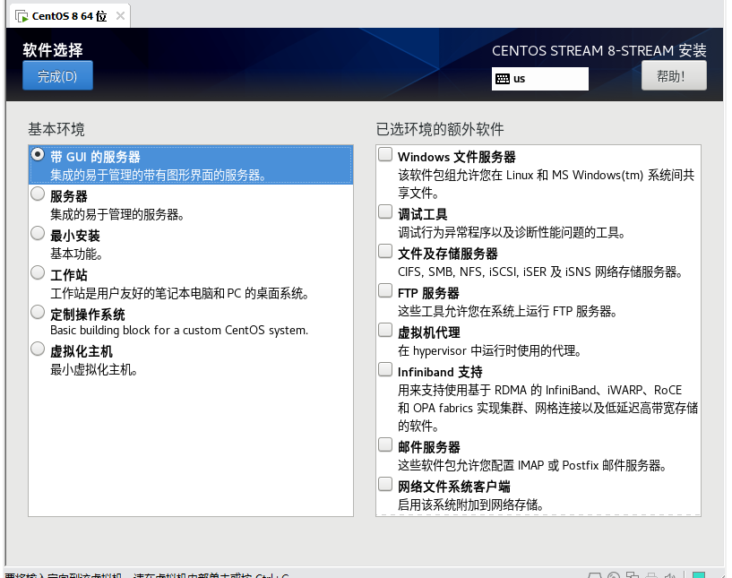Open help with the 帮助! button
732x578 pixels.
674,76
